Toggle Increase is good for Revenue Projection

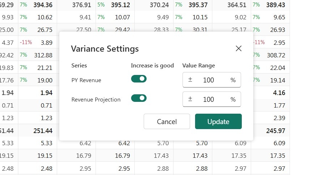[x=139, y=98]
